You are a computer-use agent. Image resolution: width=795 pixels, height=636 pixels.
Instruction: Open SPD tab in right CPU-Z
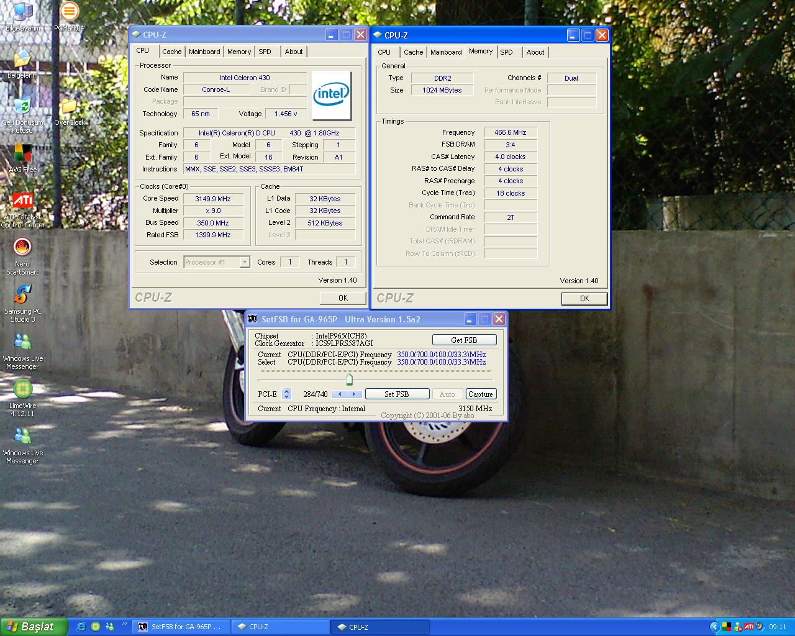(507, 53)
